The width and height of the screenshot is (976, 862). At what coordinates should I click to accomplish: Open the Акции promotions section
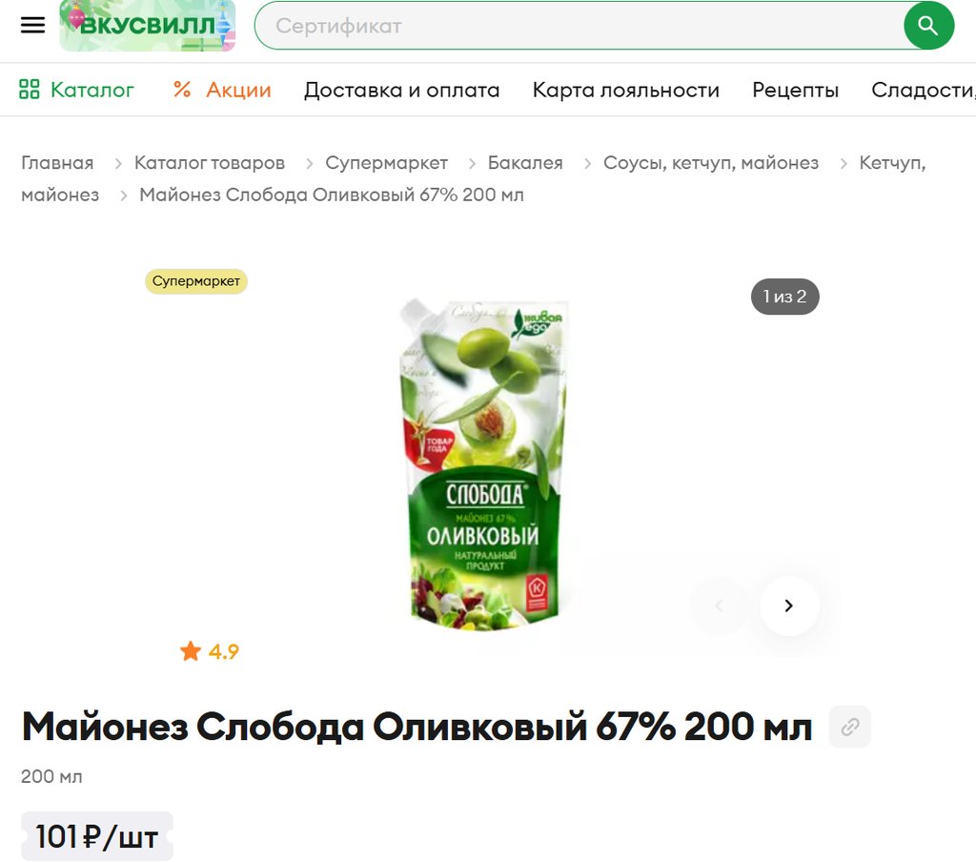tap(222, 90)
